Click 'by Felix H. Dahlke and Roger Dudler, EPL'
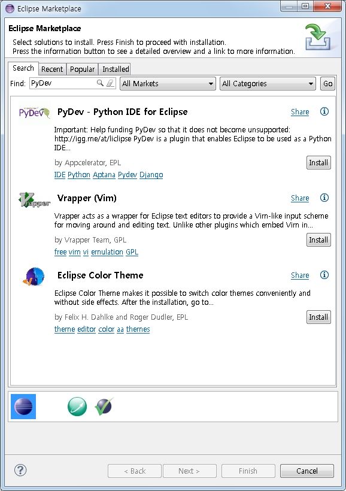The image size is (346, 491). point(121,317)
